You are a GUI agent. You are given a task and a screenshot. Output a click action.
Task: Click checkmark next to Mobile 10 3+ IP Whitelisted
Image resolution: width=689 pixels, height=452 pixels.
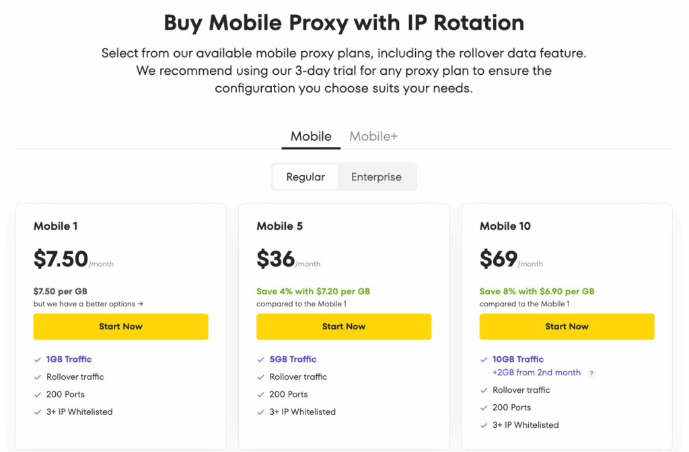click(x=484, y=425)
